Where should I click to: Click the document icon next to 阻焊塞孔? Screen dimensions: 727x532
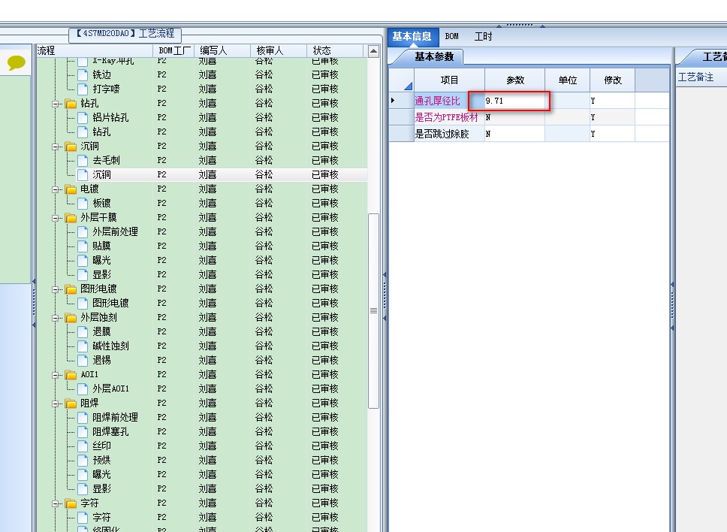(x=83, y=432)
